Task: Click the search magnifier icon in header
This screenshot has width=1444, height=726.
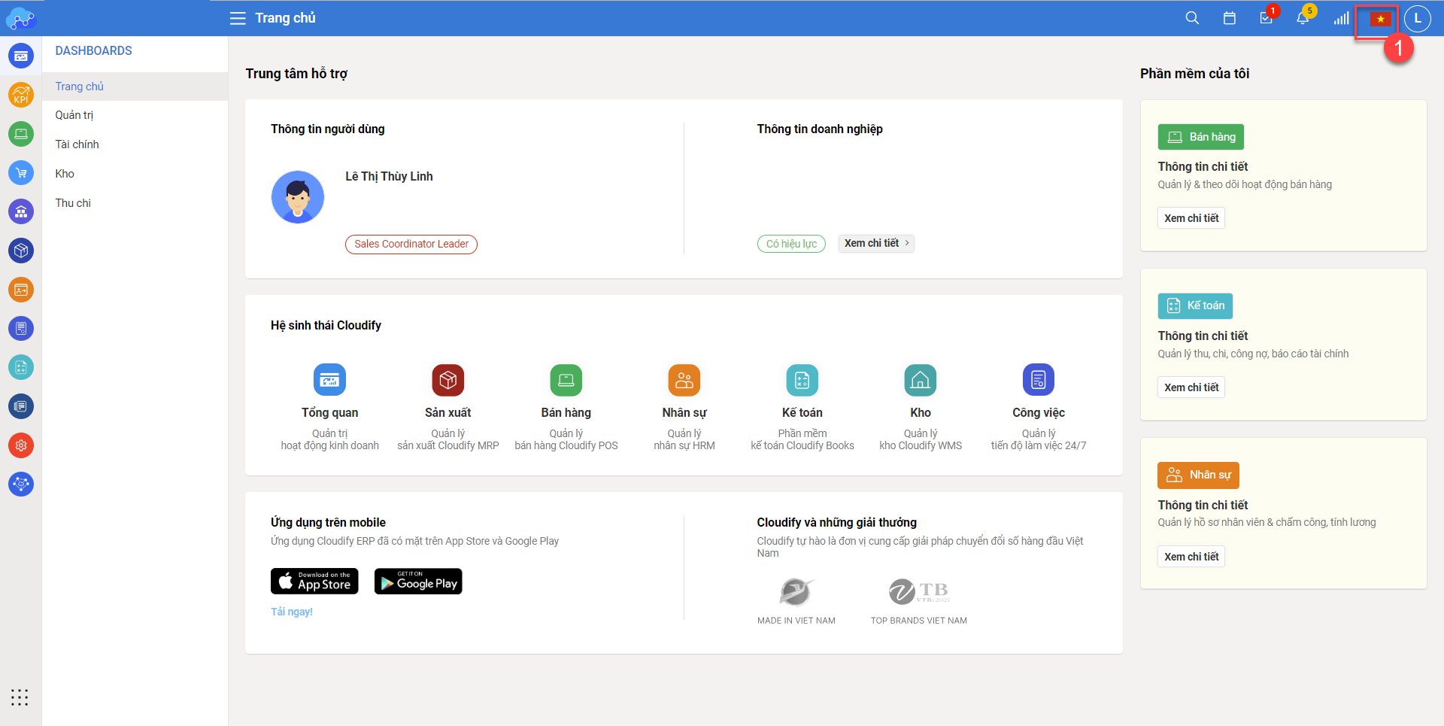Action: pyautogui.click(x=1192, y=18)
